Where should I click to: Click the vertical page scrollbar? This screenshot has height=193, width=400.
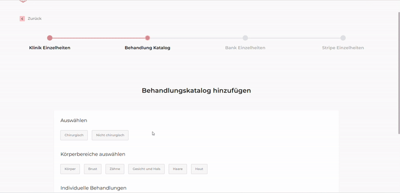(x=398, y=72)
